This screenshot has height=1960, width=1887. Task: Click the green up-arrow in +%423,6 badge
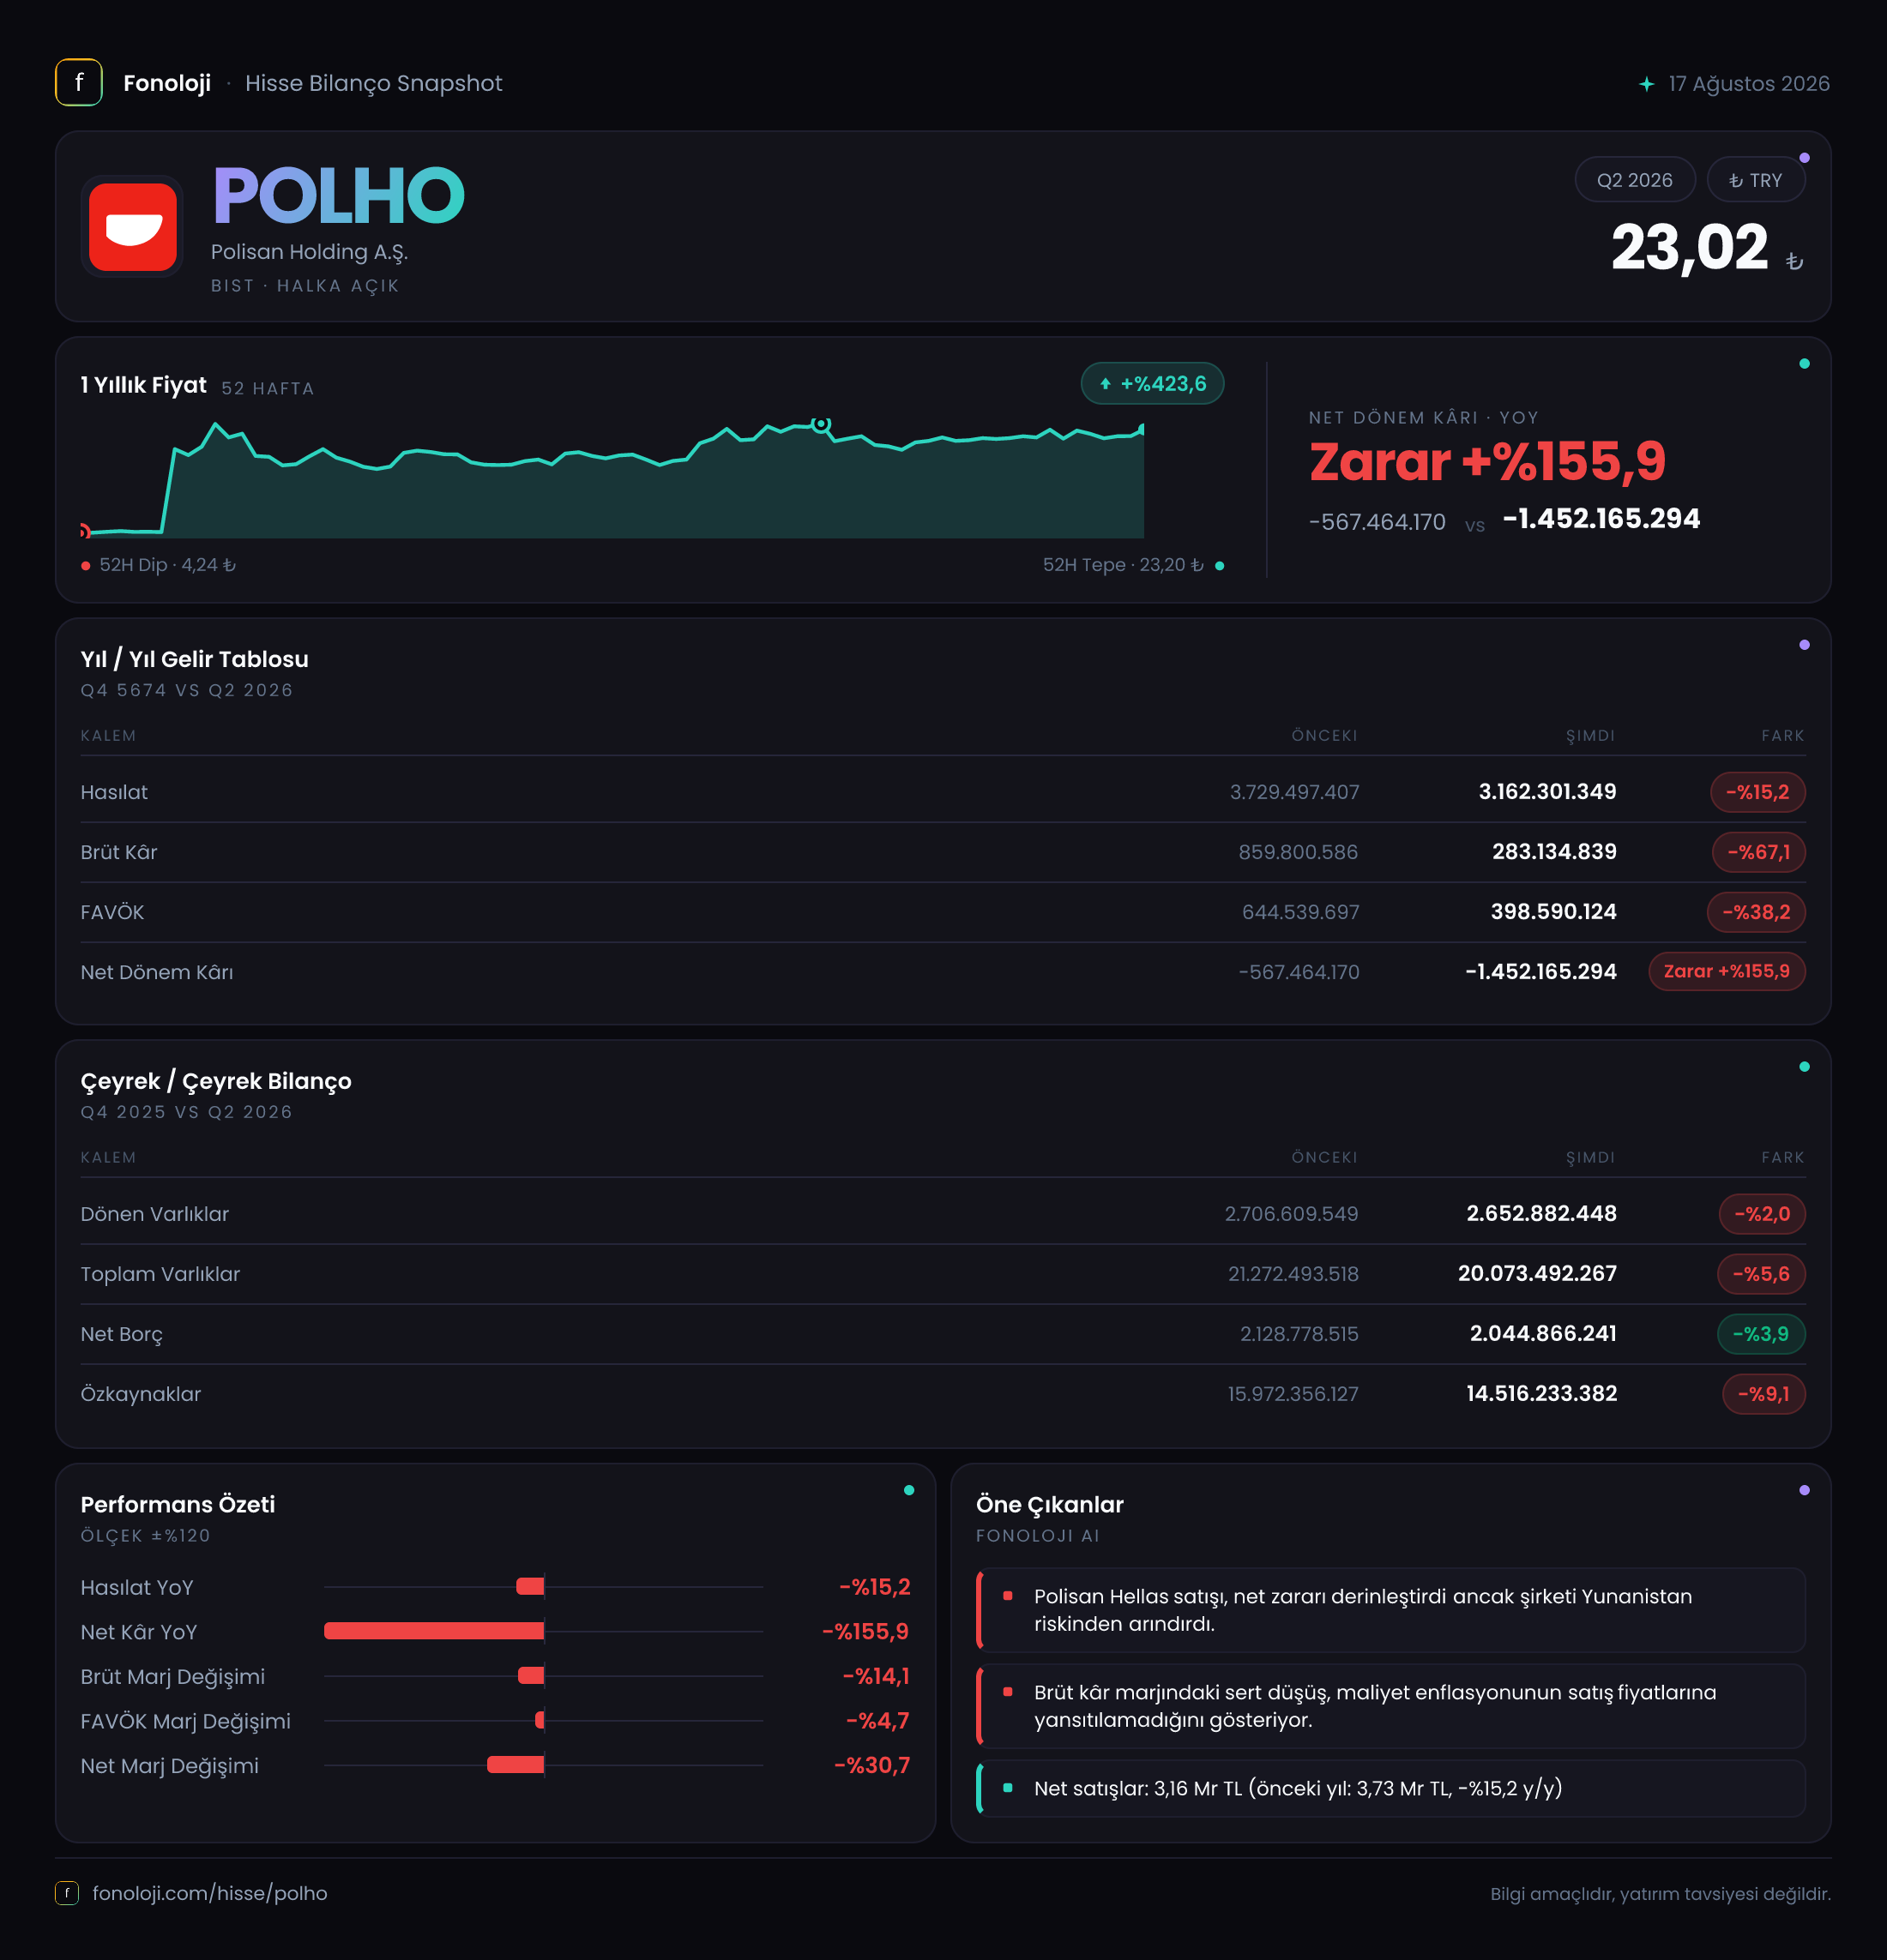[x=1105, y=384]
